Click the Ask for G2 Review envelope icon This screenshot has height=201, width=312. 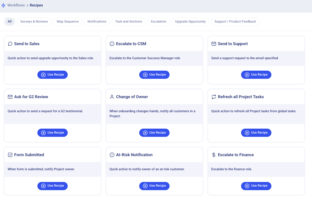[10, 97]
